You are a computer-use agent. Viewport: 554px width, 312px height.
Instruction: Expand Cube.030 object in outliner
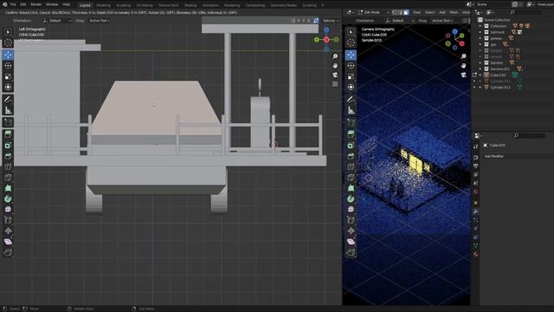click(x=480, y=75)
